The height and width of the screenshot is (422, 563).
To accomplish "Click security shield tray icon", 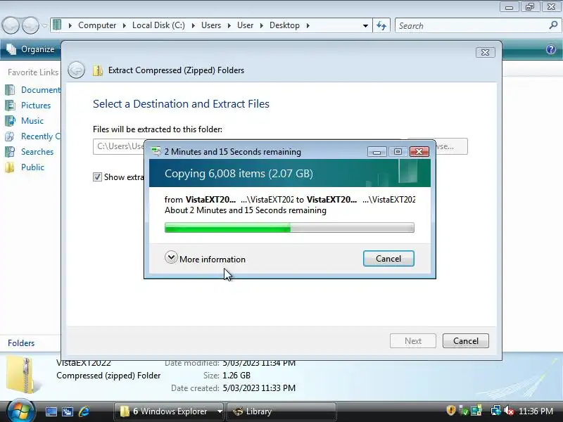I will [x=451, y=410].
